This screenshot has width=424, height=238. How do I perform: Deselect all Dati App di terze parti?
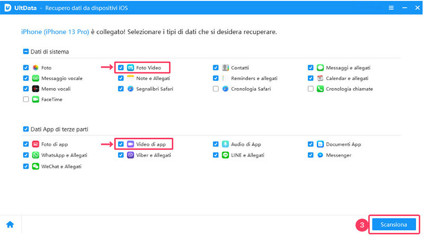click(26, 129)
